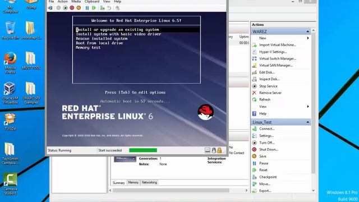Screen dimensions: 359x202
Task: Click the Actions pane vertical scrollbar
Action: (x=313, y=103)
